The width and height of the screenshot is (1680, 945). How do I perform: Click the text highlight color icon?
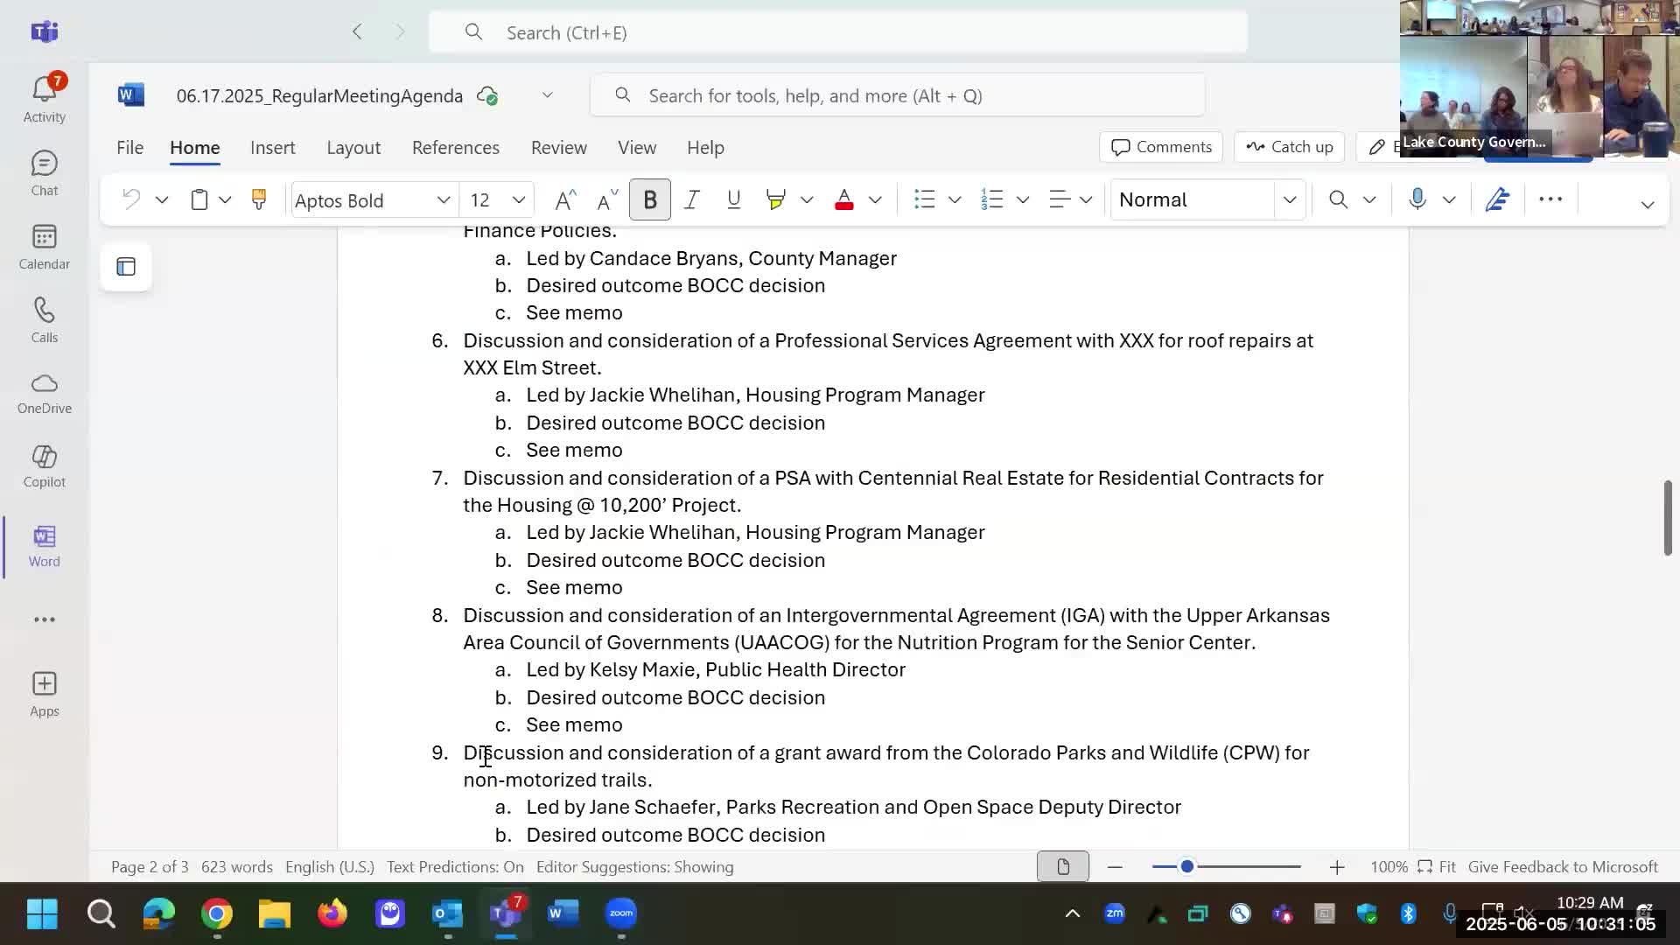tap(775, 199)
